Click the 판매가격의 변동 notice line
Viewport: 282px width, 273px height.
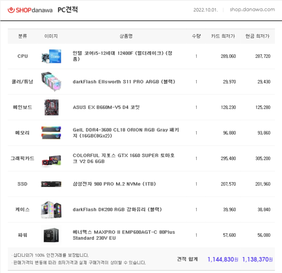(79, 263)
